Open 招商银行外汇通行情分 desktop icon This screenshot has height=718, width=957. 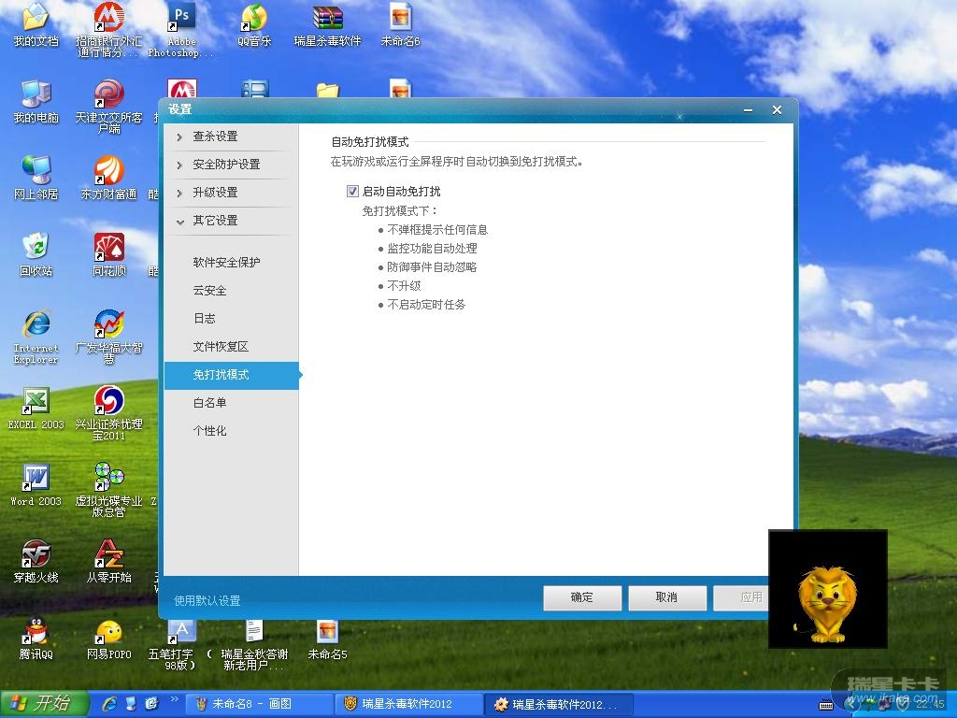pyautogui.click(x=108, y=29)
